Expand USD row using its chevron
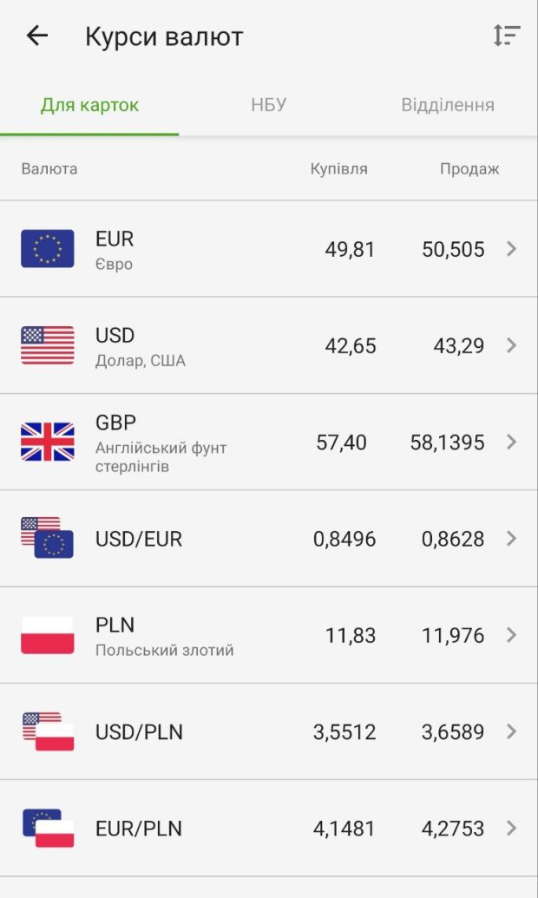Viewport: 538px width, 898px height. tap(511, 345)
